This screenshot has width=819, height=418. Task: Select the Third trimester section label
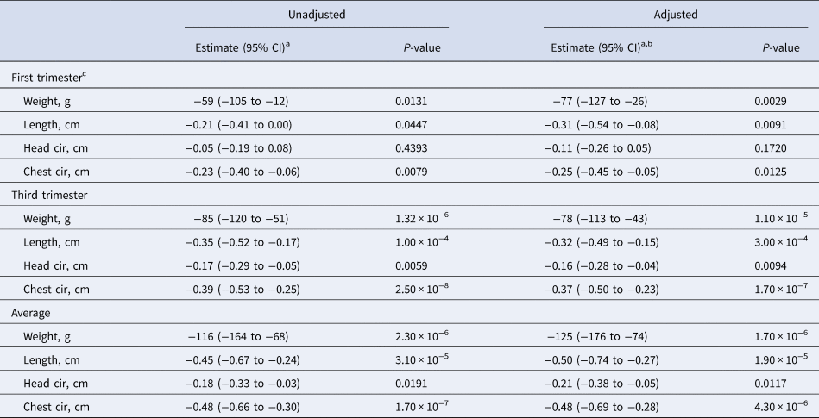tap(48, 196)
